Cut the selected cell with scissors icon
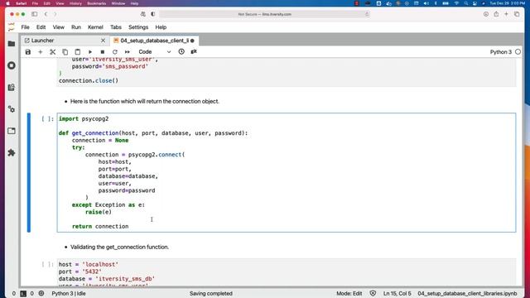Viewport: 530px width, 298px height. click(x=53, y=52)
